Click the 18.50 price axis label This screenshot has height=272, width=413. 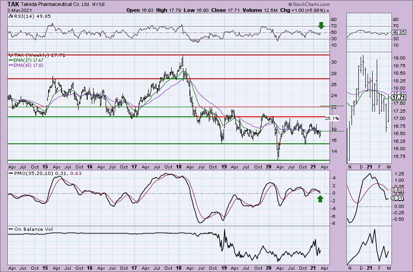coord(399,73)
